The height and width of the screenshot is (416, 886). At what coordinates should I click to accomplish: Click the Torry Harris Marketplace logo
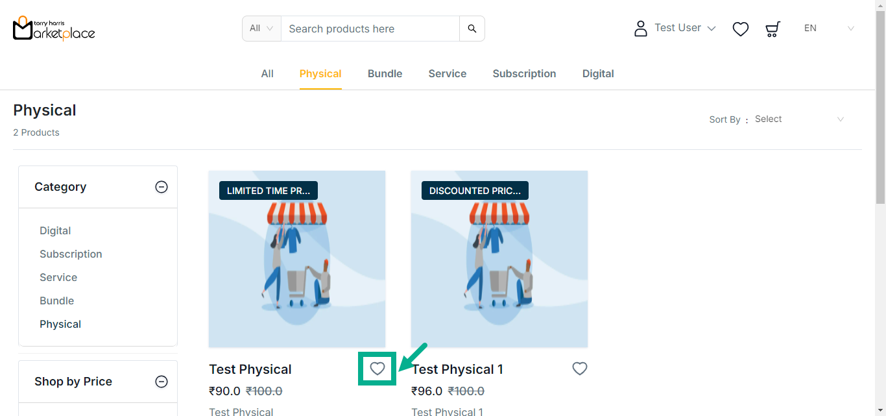(x=54, y=29)
